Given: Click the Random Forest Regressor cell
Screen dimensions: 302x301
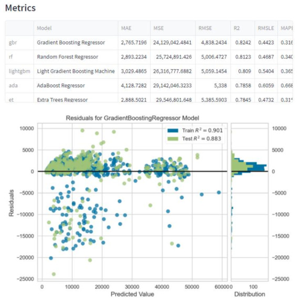Looking at the screenshot, I should 76,57.
